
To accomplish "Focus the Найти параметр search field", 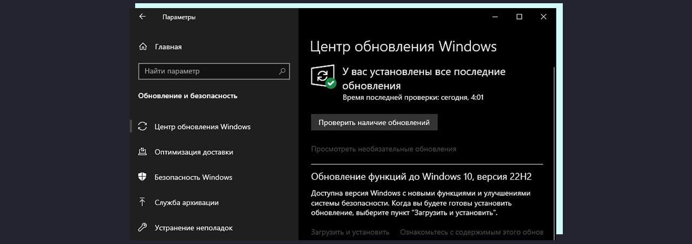I will point(214,71).
